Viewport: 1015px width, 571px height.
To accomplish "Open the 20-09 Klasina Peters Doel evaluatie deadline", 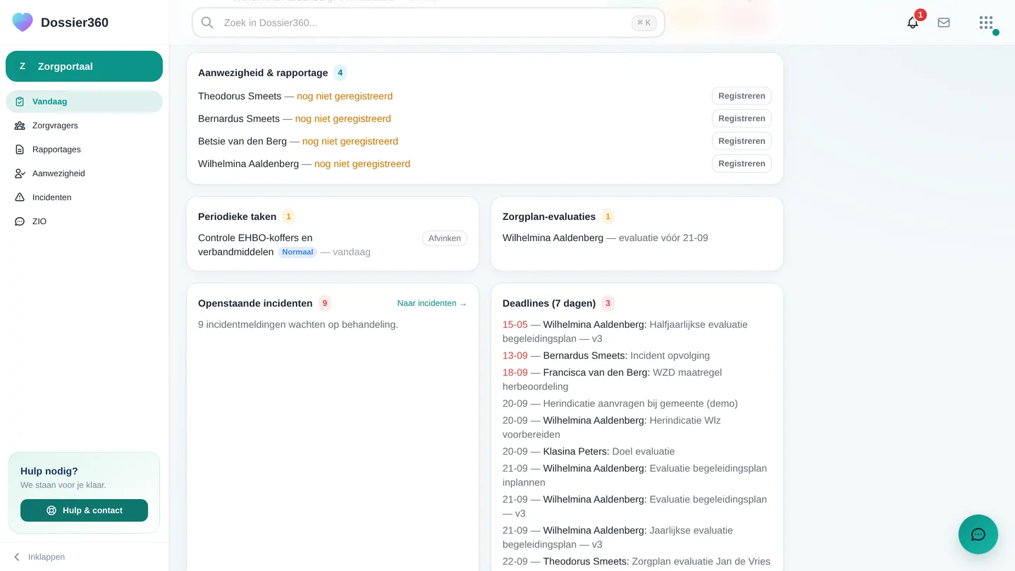I will click(589, 451).
